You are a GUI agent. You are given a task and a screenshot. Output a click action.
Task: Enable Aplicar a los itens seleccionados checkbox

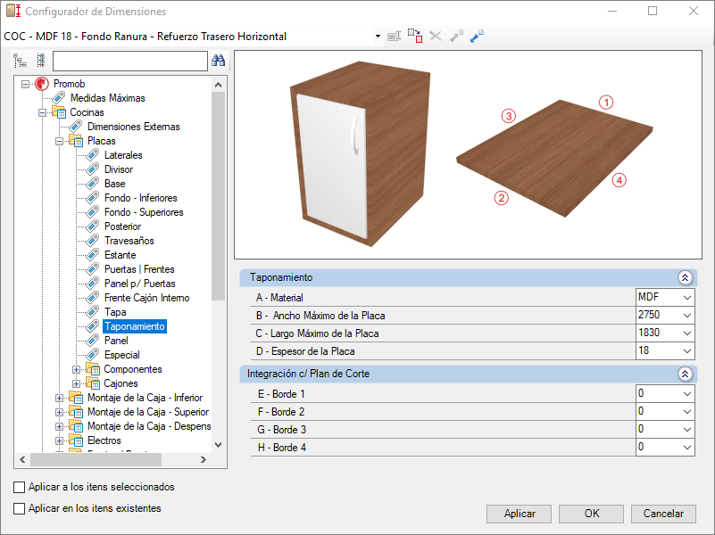click(x=19, y=487)
